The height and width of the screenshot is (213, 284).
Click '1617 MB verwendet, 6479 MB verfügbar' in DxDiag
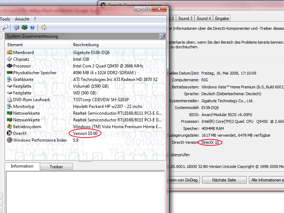[x=236, y=135]
